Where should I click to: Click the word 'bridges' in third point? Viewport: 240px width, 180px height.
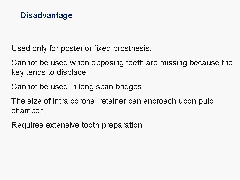coord(130,87)
